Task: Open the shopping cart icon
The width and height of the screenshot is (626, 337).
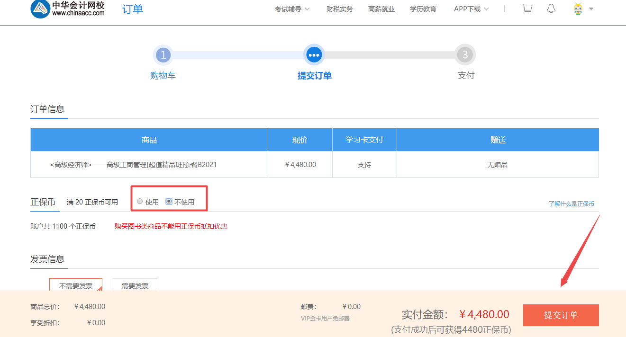Action: tap(527, 8)
